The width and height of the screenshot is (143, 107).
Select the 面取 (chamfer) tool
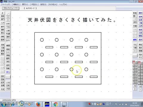tap(8, 59)
